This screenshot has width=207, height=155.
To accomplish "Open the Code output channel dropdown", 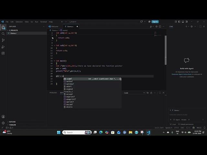I will click(134, 93).
